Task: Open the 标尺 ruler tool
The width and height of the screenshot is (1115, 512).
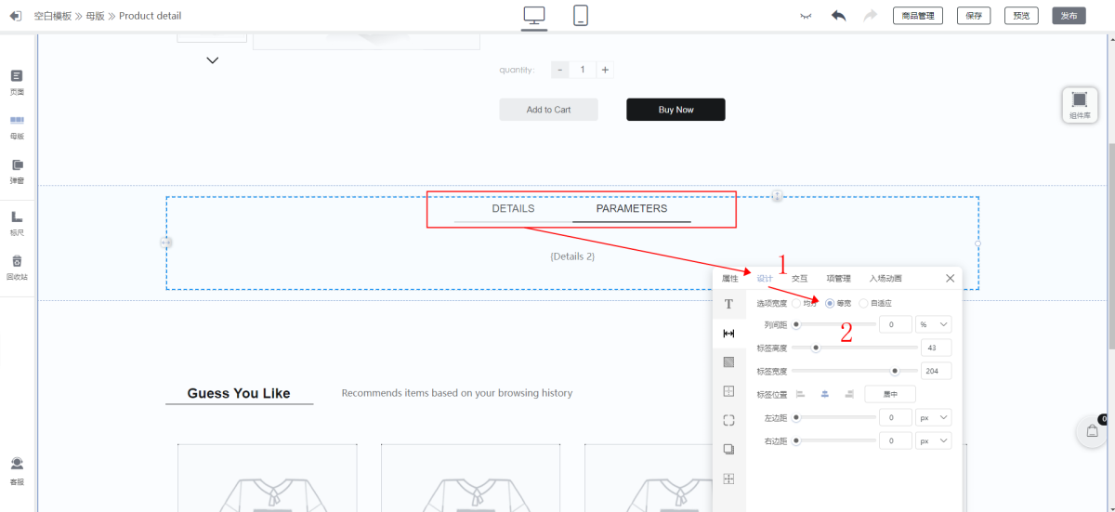Action: [17, 222]
